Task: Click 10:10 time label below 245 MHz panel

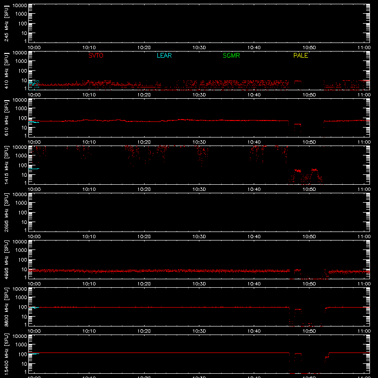Action: (89, 48)
